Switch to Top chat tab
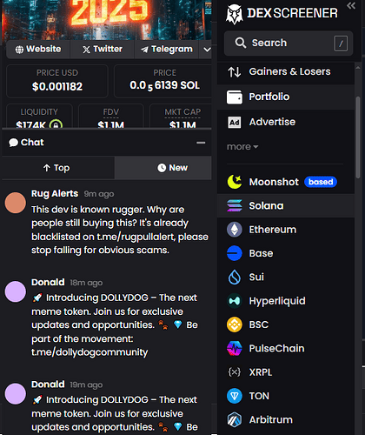This screenshot has height=435, width=365. pos(58,168)
